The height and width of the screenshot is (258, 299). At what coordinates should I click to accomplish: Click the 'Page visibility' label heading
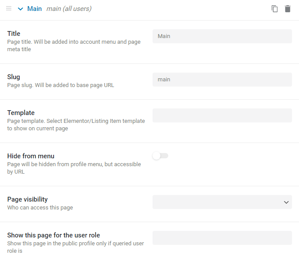[27, 199]
